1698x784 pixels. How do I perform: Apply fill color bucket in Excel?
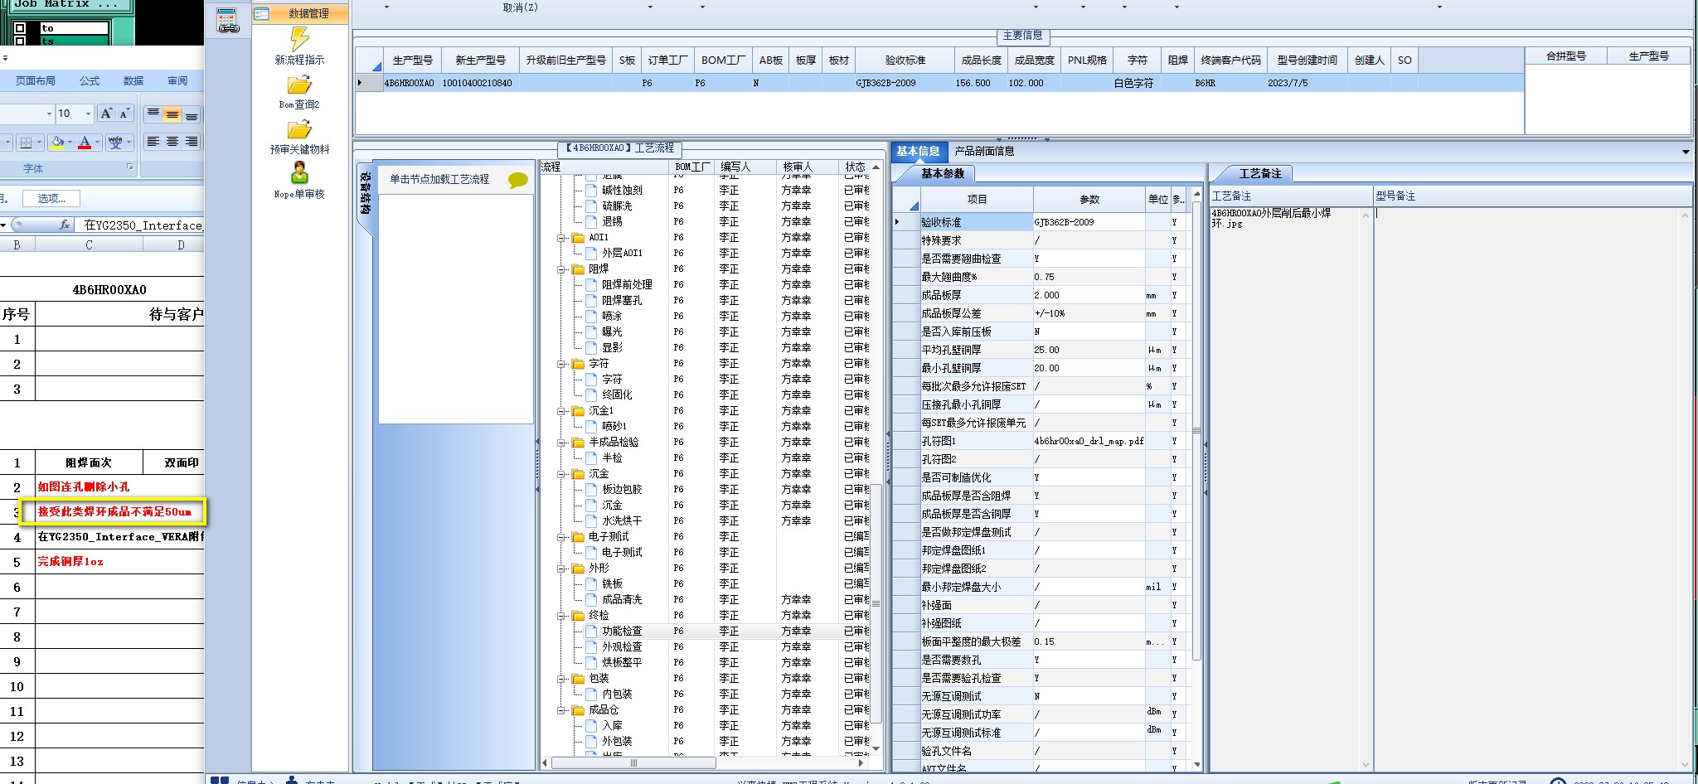tap(57, 143)
